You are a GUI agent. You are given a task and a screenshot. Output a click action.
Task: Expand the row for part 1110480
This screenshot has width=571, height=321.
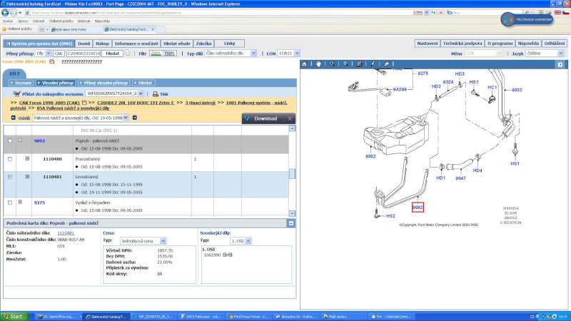point(27,158)
